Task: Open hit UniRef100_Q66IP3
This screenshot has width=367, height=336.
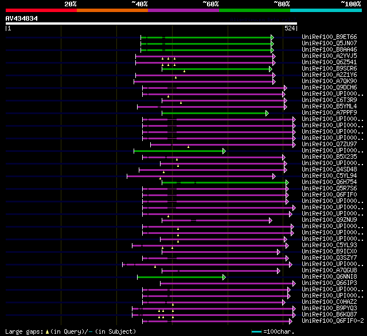Action: (329, 283)
